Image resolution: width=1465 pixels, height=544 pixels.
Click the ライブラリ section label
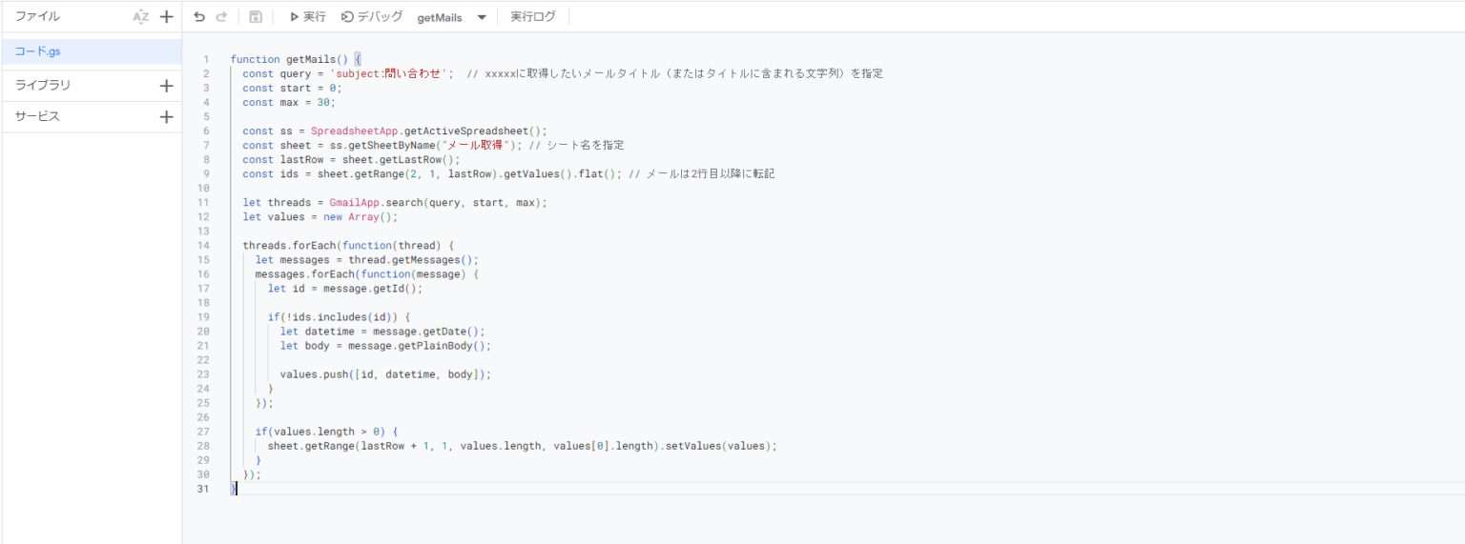coord(43,86)
